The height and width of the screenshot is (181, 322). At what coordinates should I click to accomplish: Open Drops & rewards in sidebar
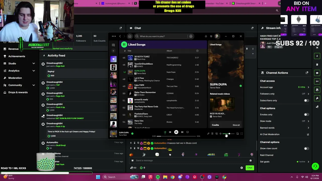pos(18,92)
